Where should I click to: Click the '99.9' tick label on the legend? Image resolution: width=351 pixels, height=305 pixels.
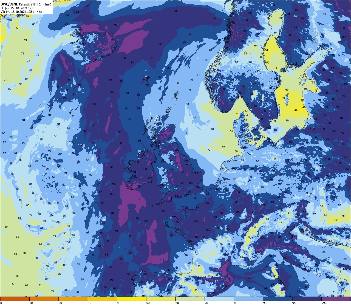[325, 303]
